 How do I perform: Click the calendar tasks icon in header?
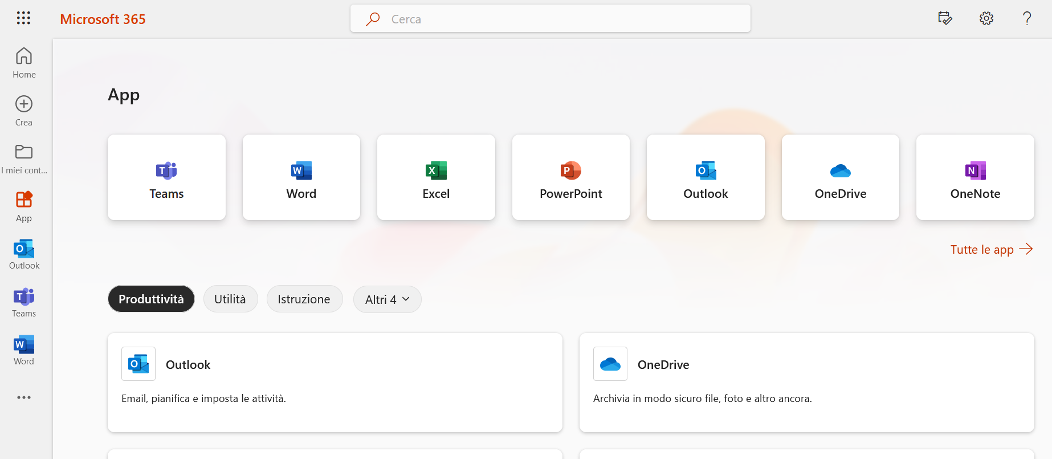click(x=945, y=19)
